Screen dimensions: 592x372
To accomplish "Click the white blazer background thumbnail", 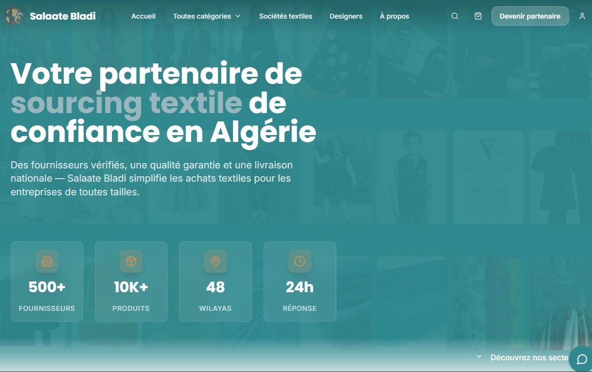I will pyautogui.click(x=488, y=177).
